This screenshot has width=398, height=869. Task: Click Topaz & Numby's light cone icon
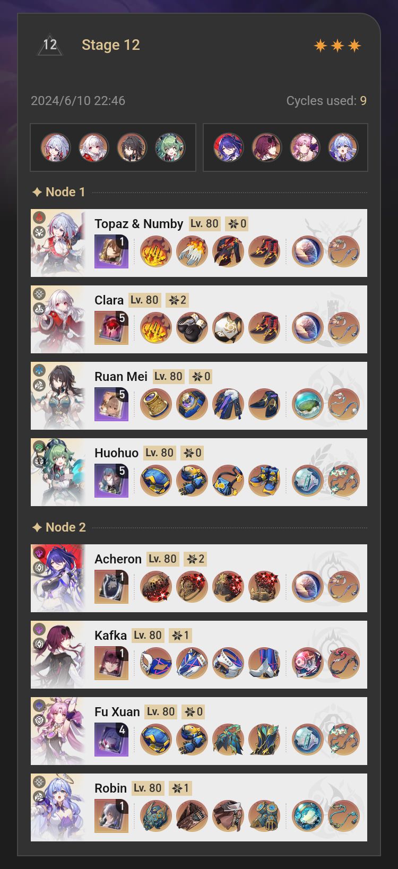[111, 251]
